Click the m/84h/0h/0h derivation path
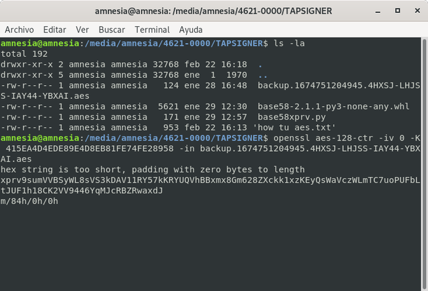Screen dimensions: 428x291 pos(30,201)
